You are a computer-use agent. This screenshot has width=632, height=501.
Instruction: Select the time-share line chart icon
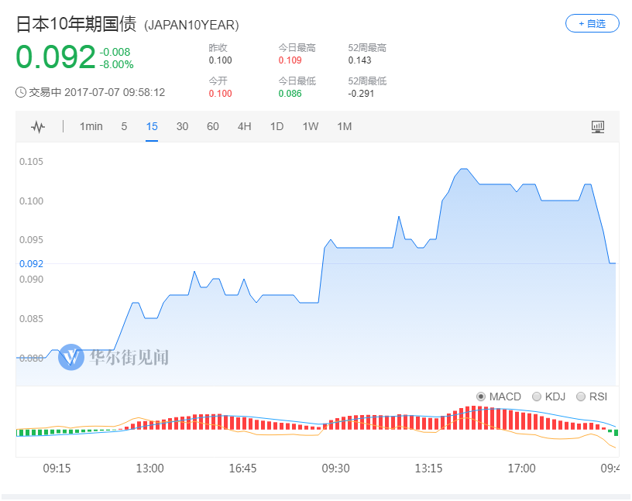click(x=36, y=125)
